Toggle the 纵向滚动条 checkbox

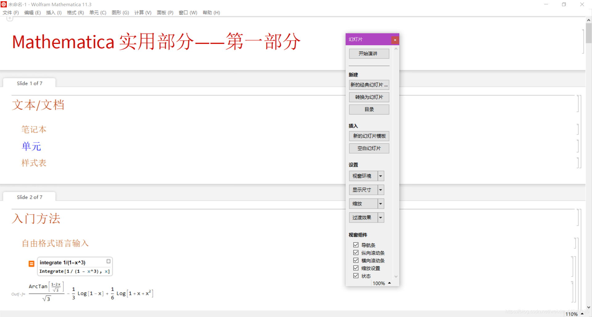tap(356, 253)
